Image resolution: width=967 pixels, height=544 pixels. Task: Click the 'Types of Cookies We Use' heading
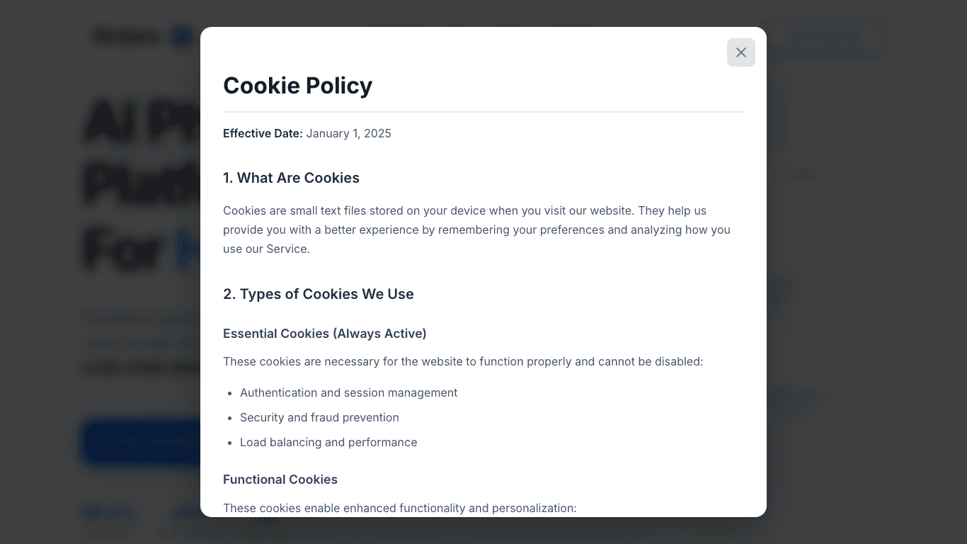coord(319,294)
